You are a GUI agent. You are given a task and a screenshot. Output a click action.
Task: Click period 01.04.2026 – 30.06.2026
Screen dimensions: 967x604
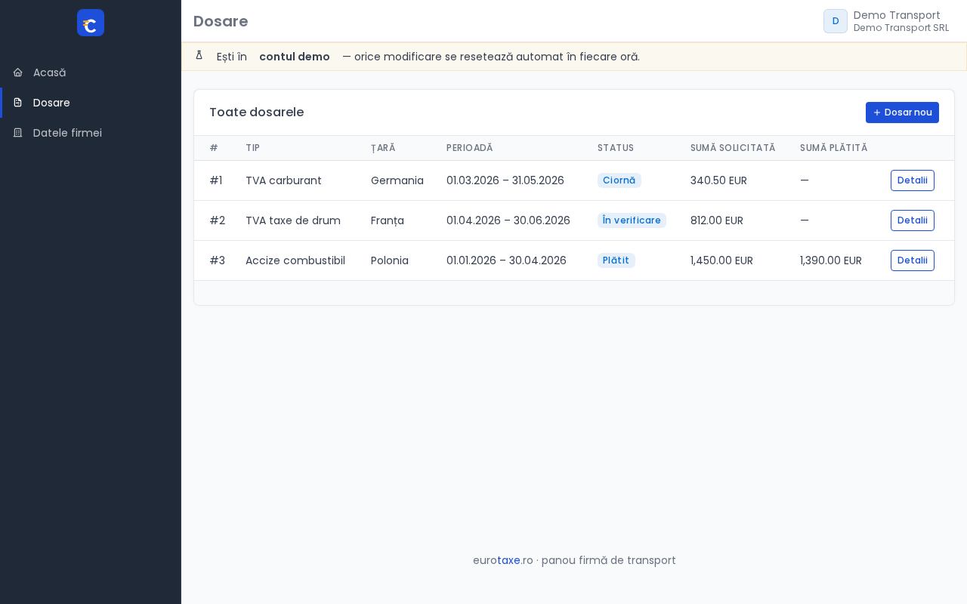tap(508, 220)
